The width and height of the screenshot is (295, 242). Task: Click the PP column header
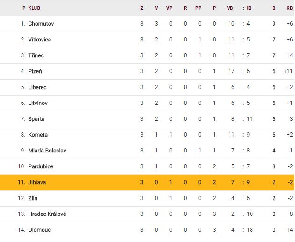200,8
